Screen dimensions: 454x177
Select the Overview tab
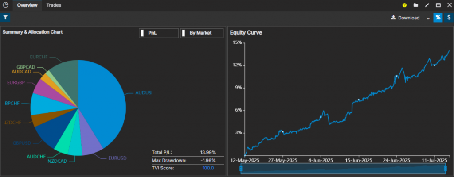click(x=27, y=5)
